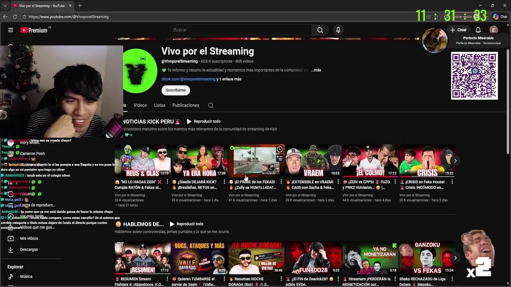Screen dimensions: 511x287
Task: Open the VALLE SAGRADO video thumbnail
Action: click(199, 258)
